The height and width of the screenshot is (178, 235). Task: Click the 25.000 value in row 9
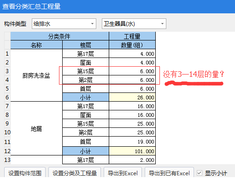coord(132,124)
